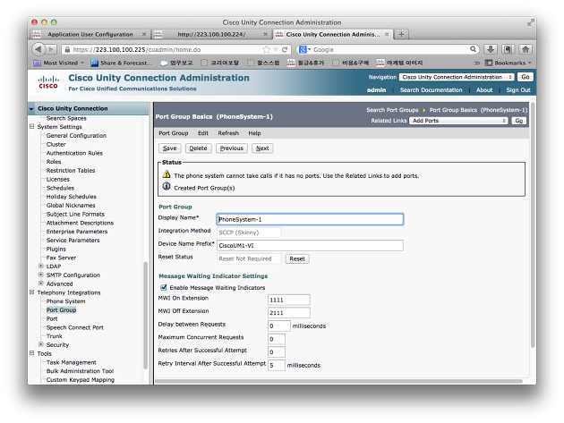The width and height of the screenshot is (564, 423).
Task: Click the warning triangle status icon
Action: coord(167,174)
